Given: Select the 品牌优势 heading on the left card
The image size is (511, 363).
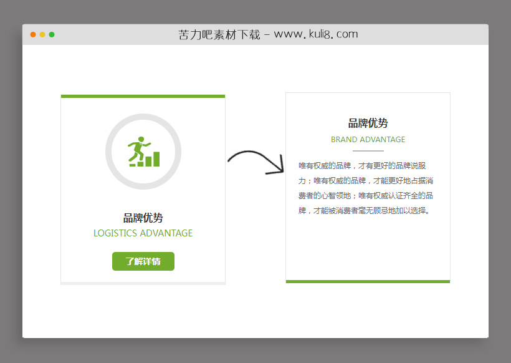Looking at the screenshot, I should [143, 218].
